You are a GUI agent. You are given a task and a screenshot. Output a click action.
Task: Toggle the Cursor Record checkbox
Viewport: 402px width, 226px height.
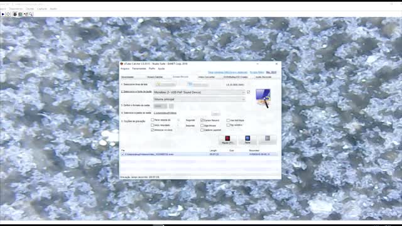point(202,120)
